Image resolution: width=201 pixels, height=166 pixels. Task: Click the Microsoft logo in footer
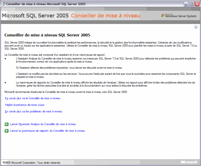point(189,162)
